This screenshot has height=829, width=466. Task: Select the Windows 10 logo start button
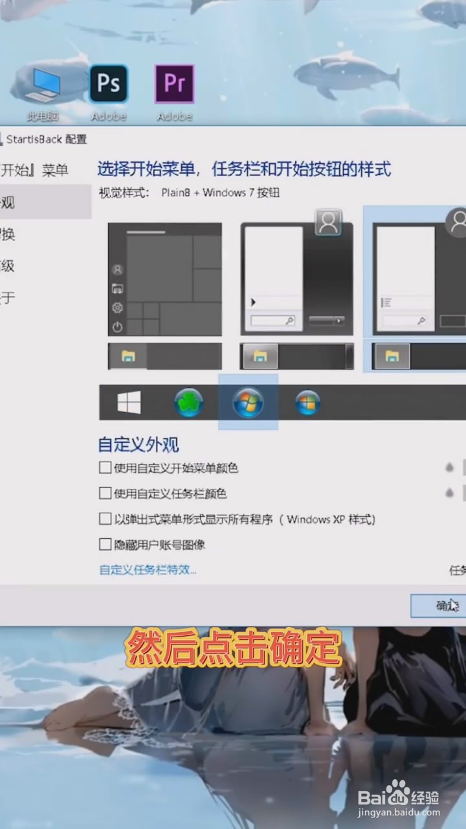pos(129,403)
